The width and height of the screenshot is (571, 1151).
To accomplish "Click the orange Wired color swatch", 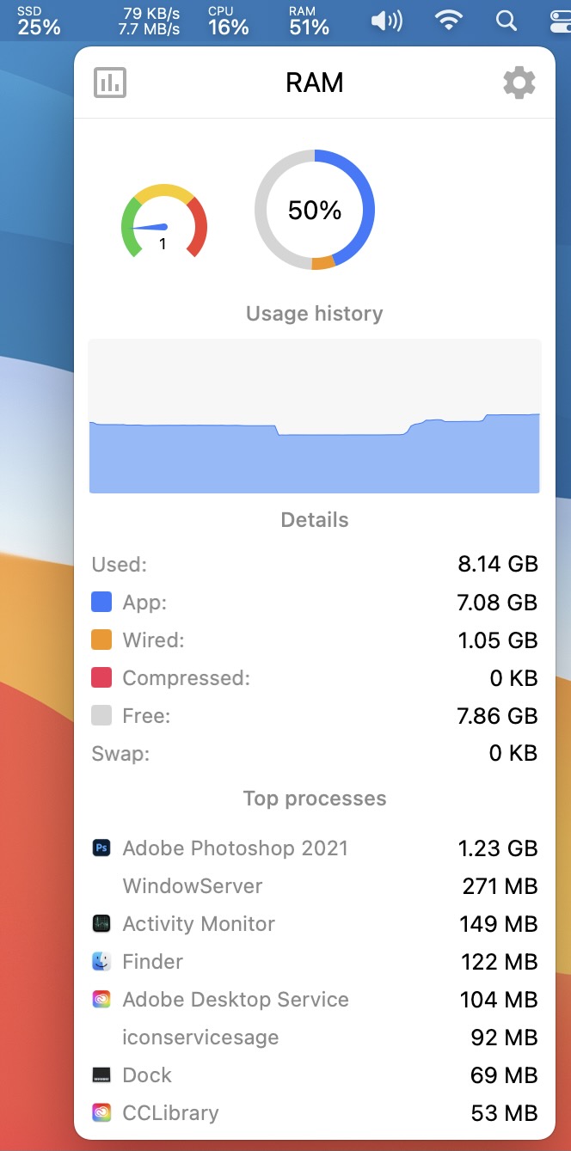I will tap(101, 640).
